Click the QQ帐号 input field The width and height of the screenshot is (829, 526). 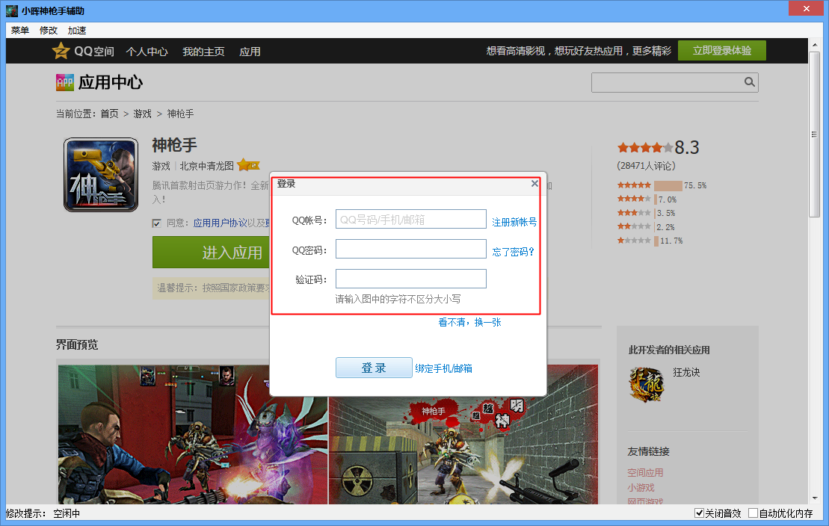pyautogui.click(x=411, y=220)
